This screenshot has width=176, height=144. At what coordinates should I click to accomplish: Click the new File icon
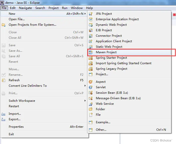91,115
